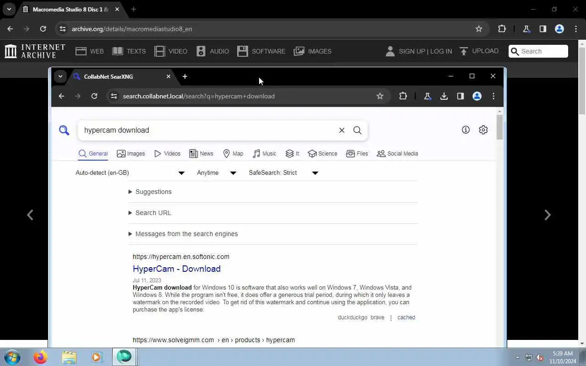Open SafeSearch: Strict dropdown
Image resolution: width=586 pixels, height=366 pixels.
point(283,173)
